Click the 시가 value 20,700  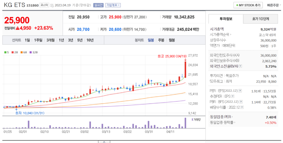83,29
